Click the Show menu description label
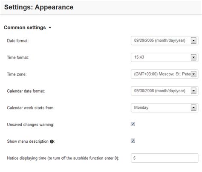202x172 pixels. [28, 141]
